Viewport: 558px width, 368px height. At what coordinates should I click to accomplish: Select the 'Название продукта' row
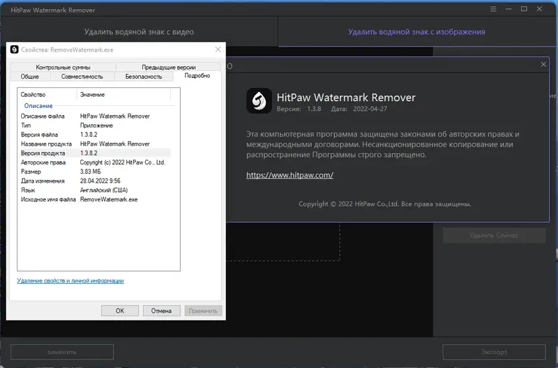[96, 144]
